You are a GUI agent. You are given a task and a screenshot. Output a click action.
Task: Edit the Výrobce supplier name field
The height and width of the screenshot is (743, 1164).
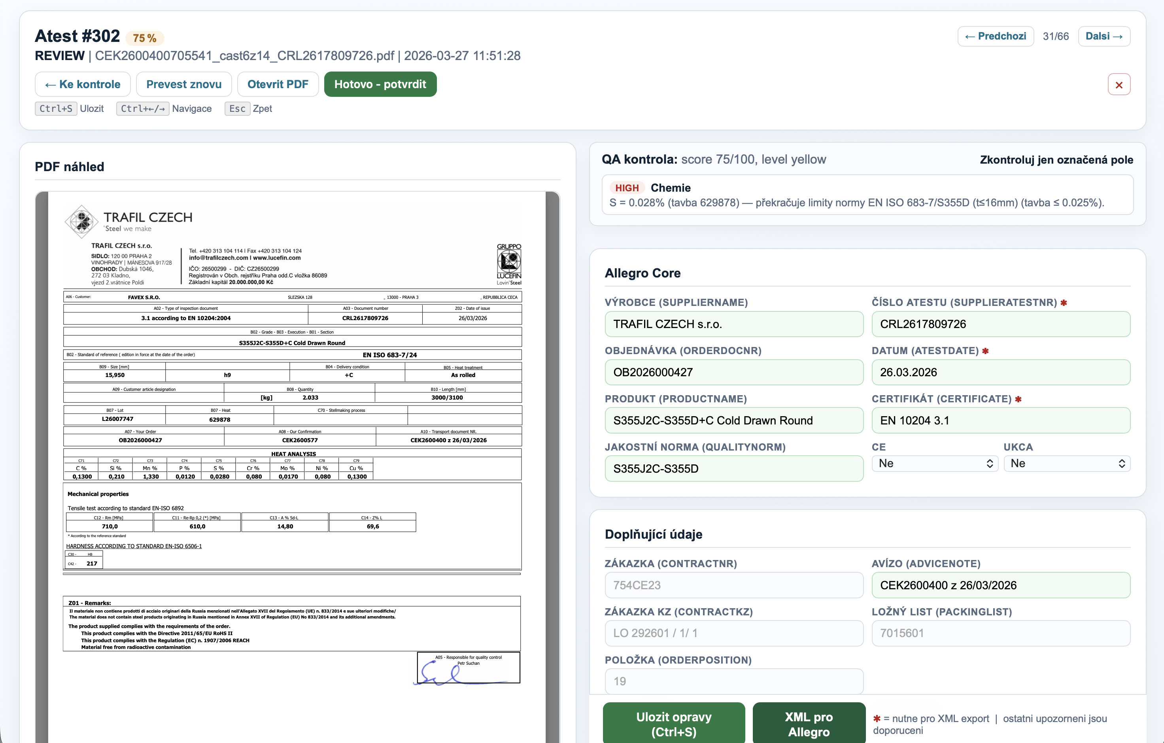[733, 324]
